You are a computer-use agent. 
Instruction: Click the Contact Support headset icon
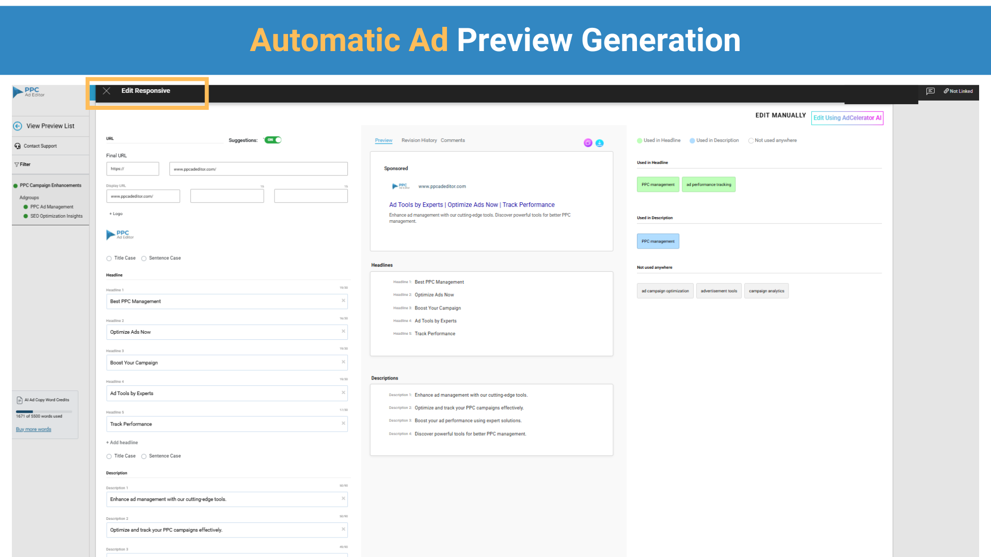(x=18, y=146)
